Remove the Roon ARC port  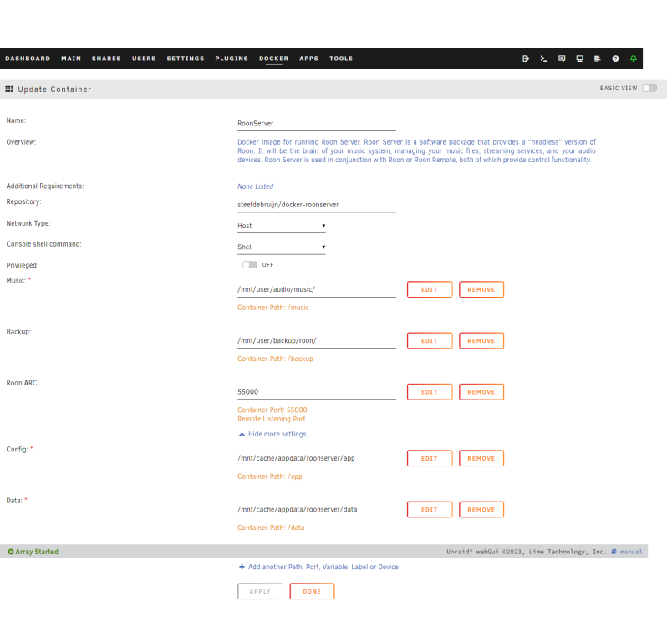(481, 392)
